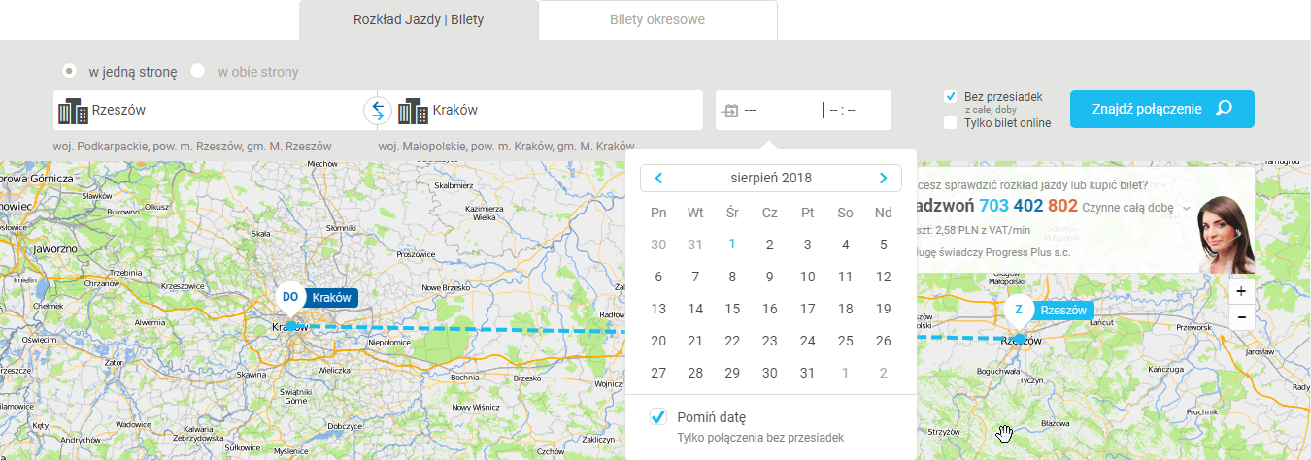Image resolution: width=1311 pixels, height=460 pixels.
Task: Click the calendar icon in date field
Action: click(729, 111)
